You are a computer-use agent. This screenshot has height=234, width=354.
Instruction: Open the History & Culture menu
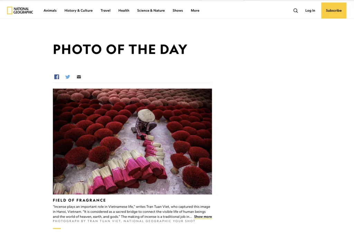(x=78, y=11)
